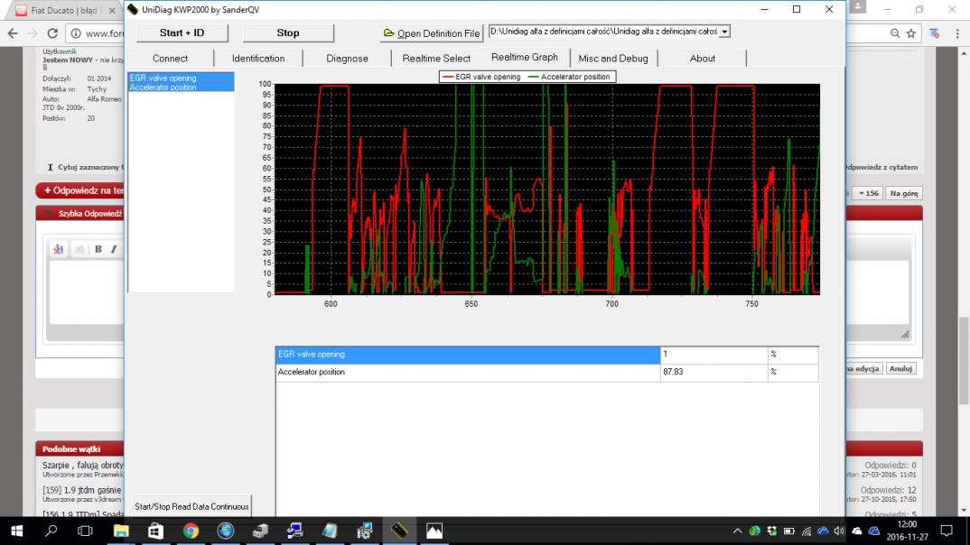Open Task View on the taskbar
The width and height of the screenshot is (970, 545).
[86, 531]
